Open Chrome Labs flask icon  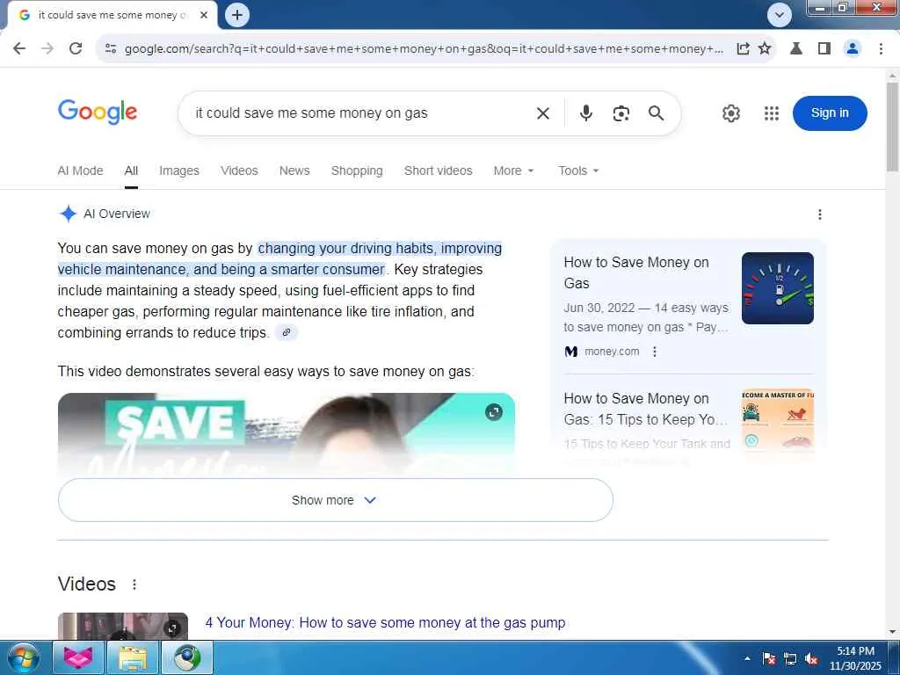pyautogui.click(x=796, y=49)
